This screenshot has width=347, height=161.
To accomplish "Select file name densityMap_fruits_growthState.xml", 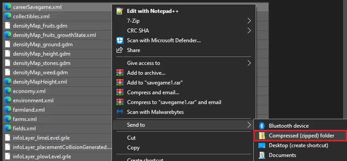I will point(54,35).
